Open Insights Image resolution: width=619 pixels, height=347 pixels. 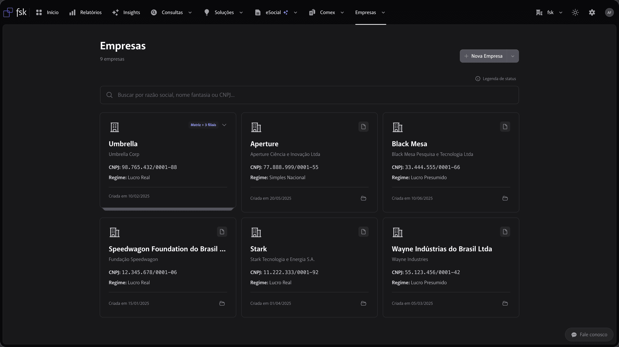pos(126,12)
